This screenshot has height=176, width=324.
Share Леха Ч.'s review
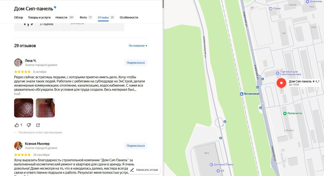click(x=38, y=125)
